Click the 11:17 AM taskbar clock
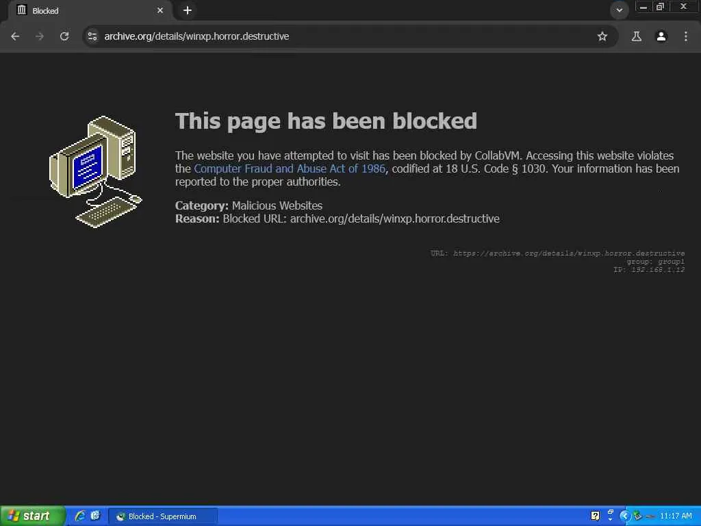This screenshot has width=701, height=526. click(x=676, y=516)
